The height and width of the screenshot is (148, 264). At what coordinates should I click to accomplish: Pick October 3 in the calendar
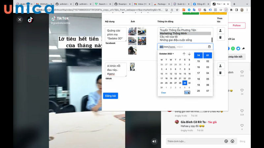(x=162, y=69)
